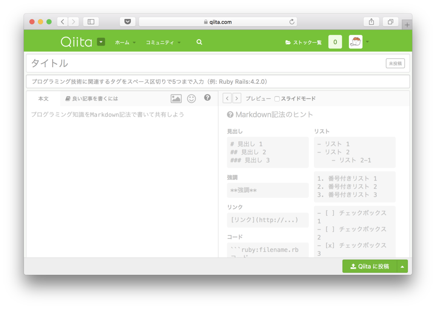Click the プレビュー label
Image resolution: width=436 pixels, height=309 pixels.
(x=258, y=99)
